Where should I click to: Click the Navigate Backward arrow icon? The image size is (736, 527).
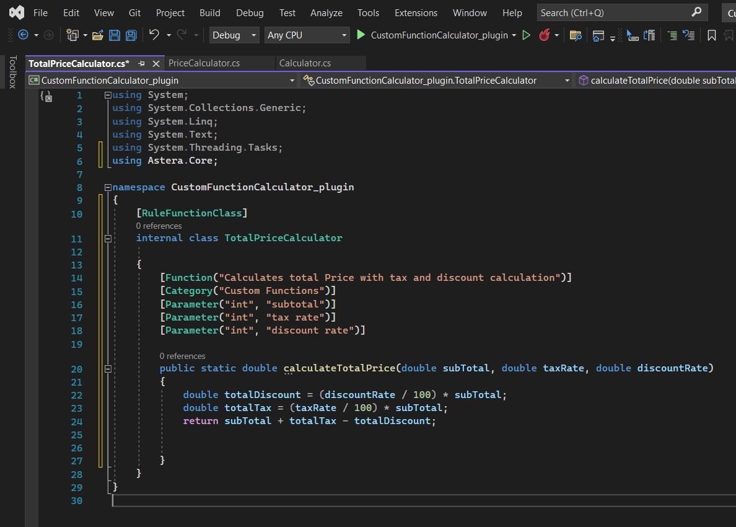click(24, 35)
